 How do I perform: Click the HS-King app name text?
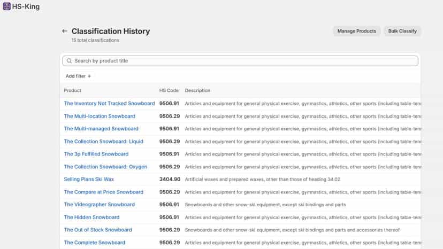coord(26,6)
